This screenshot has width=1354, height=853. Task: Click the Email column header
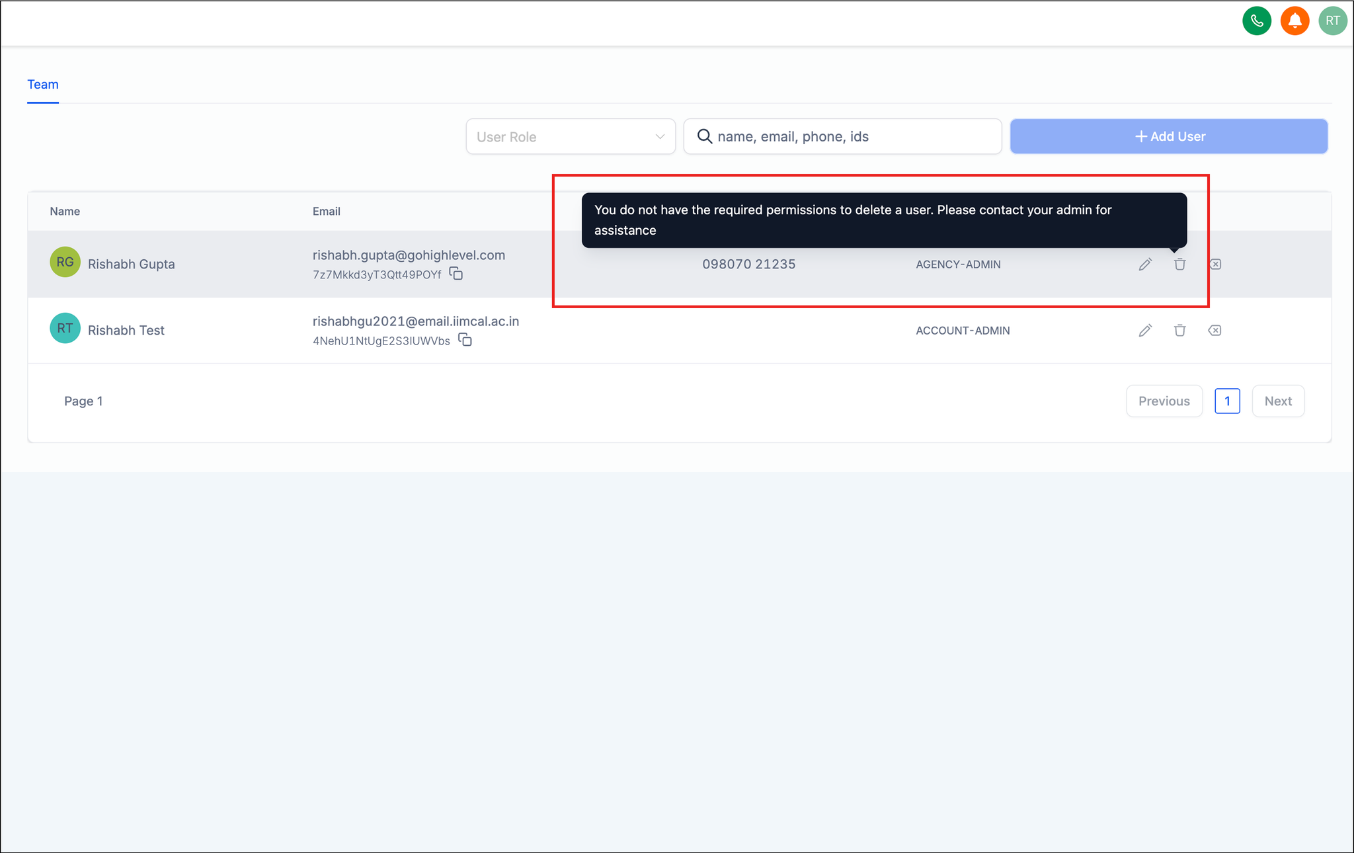coord(327,212)
